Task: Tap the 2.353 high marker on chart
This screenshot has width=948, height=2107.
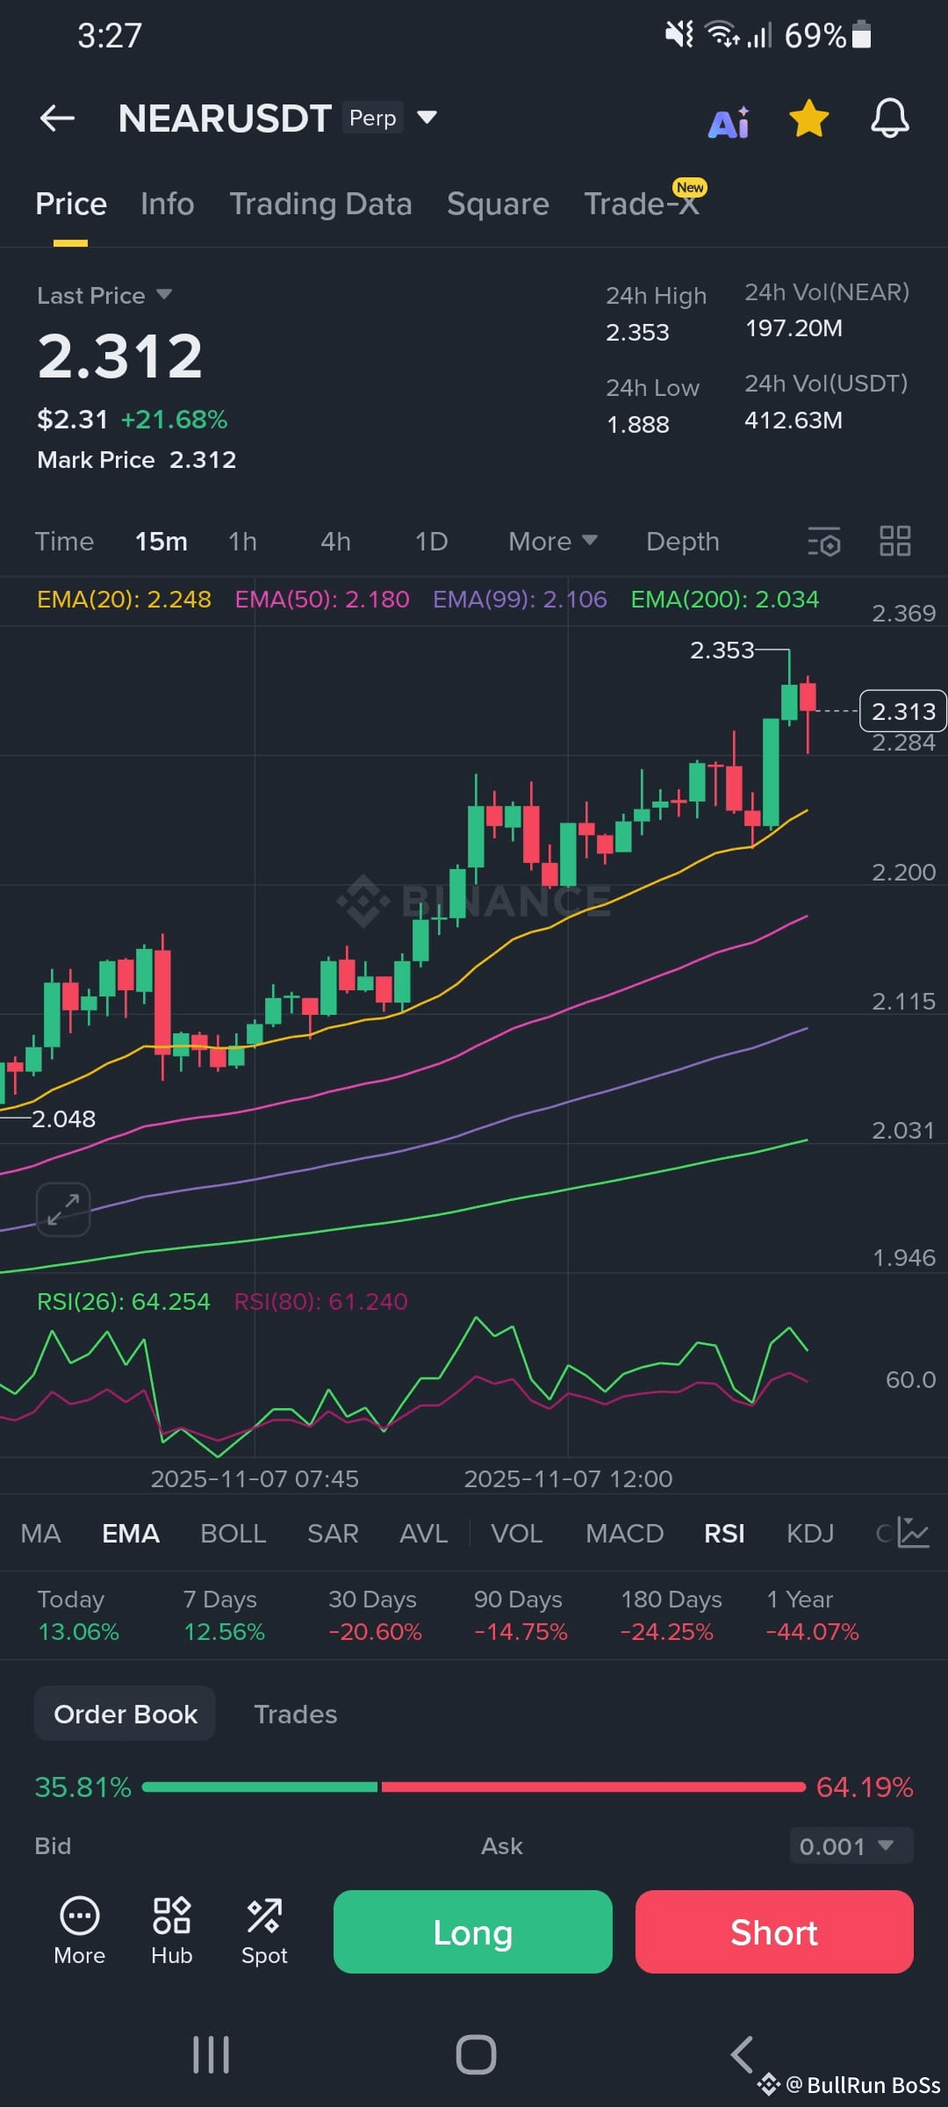Action: [x=722, y=650]
